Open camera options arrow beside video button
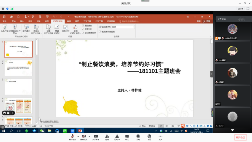The height and width of the screenshot is (142, 252). tap(89, 136)
